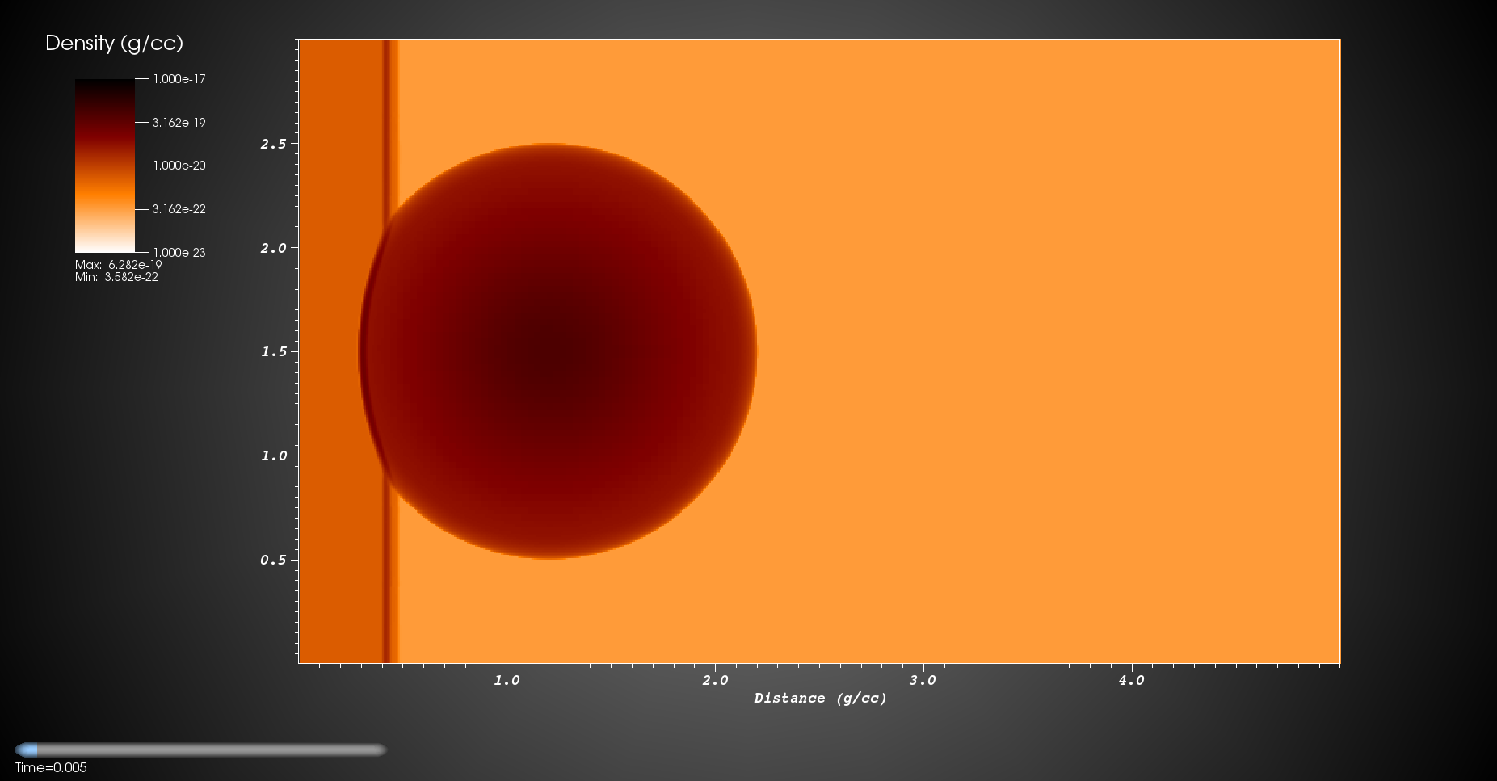Click the y-axis tick label 0.5
The width and height of the screenshot is (1497, 781).
273,560
